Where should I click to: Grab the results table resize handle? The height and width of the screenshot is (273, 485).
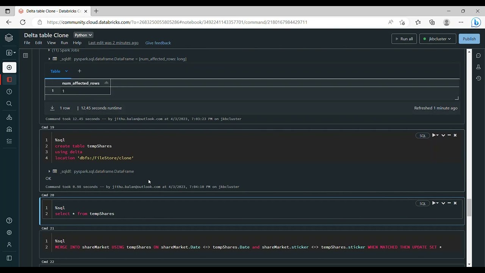(x=457, y=98)
